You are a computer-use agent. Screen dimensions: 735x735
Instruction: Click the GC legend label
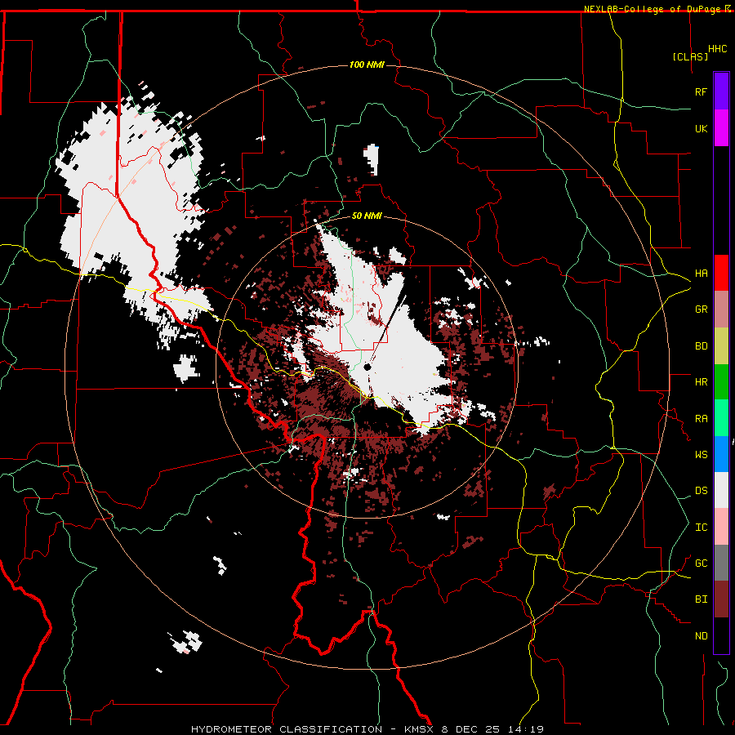(x=701, y=563)
